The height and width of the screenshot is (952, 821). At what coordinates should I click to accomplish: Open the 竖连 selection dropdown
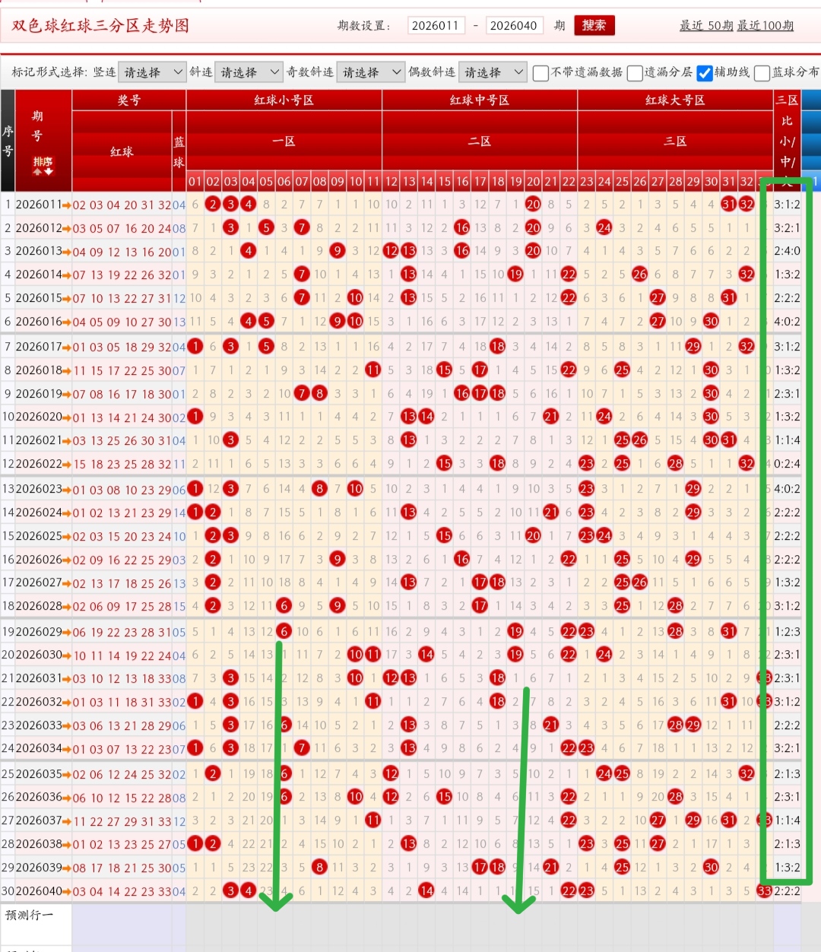point(151,71)
